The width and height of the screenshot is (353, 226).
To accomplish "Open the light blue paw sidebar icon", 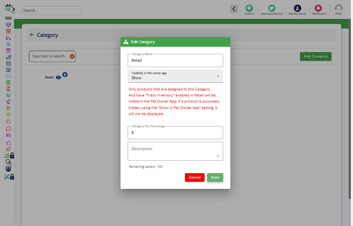I will [x=8, y=44].
